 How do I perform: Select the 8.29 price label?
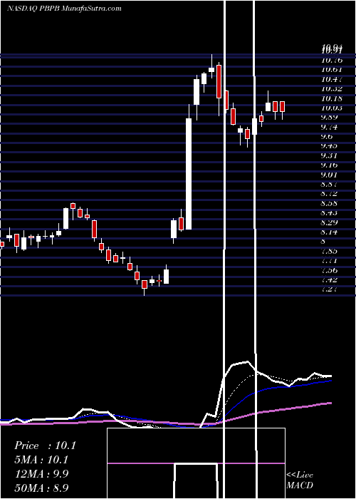click(329, 222)
